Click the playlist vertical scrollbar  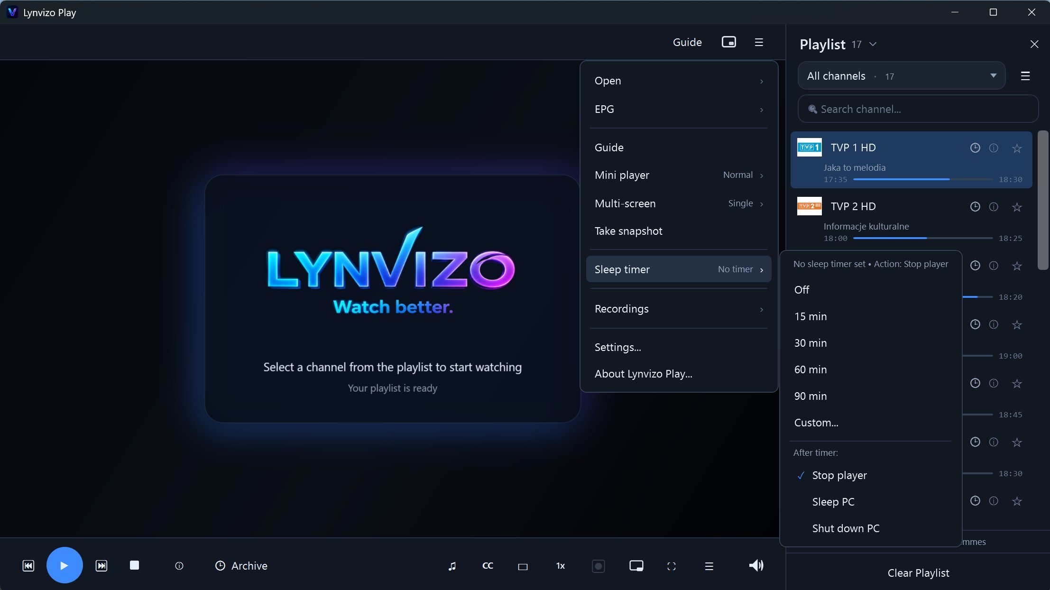pyautogui.click(x=1042, y=200)
